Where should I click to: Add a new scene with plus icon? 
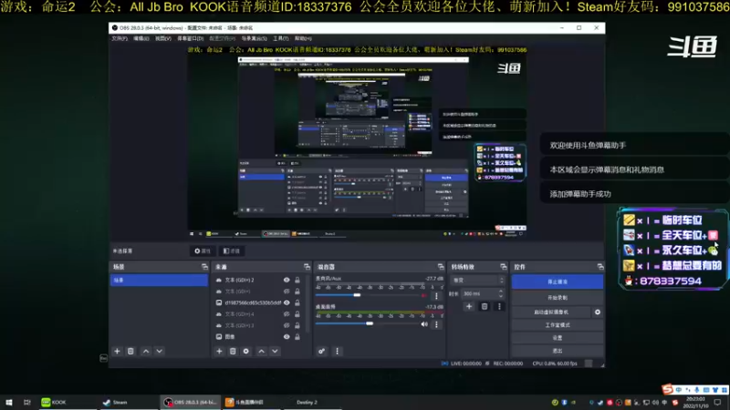coord(118,352)
